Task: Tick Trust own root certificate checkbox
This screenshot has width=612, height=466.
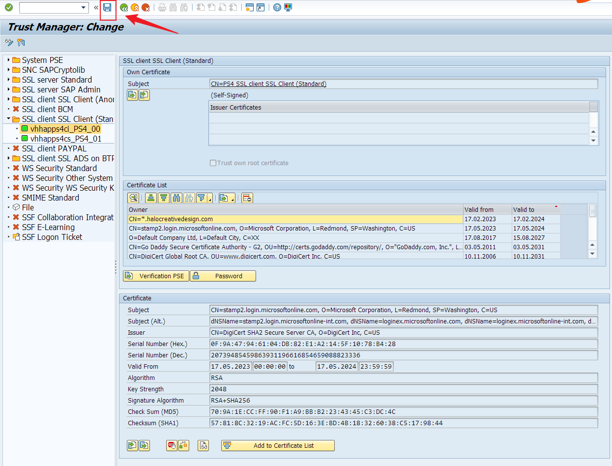Action: click(x=213, y=163)
